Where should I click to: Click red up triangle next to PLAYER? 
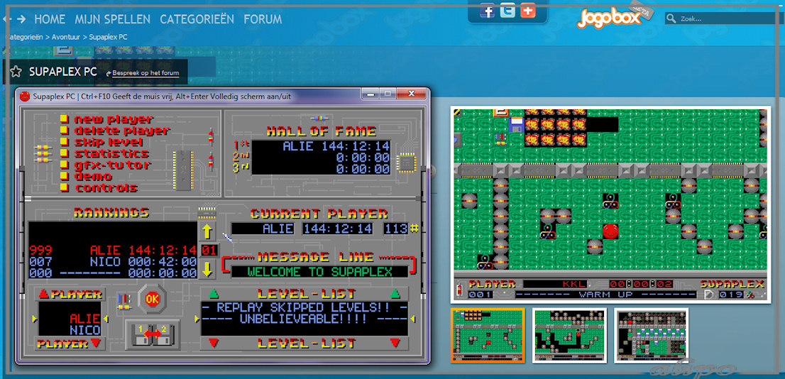[x=43, y=294]
